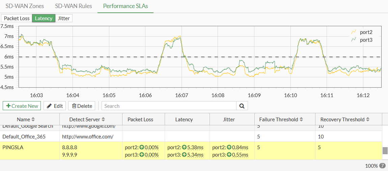This screenshot has height=171, width=388.
Task: Click the port3 jitter up-arrow status icon
Action: coord(229,155)
